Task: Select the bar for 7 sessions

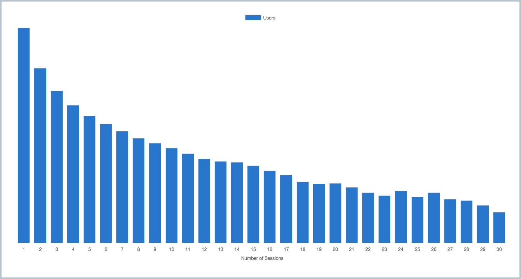Action: click(122, 187)
